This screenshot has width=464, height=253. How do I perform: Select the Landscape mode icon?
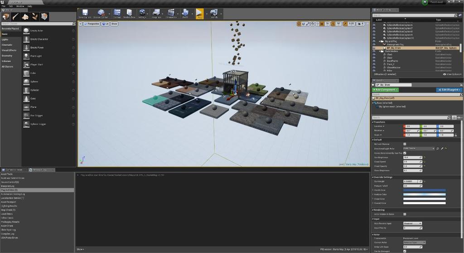[x=25, y=17]
